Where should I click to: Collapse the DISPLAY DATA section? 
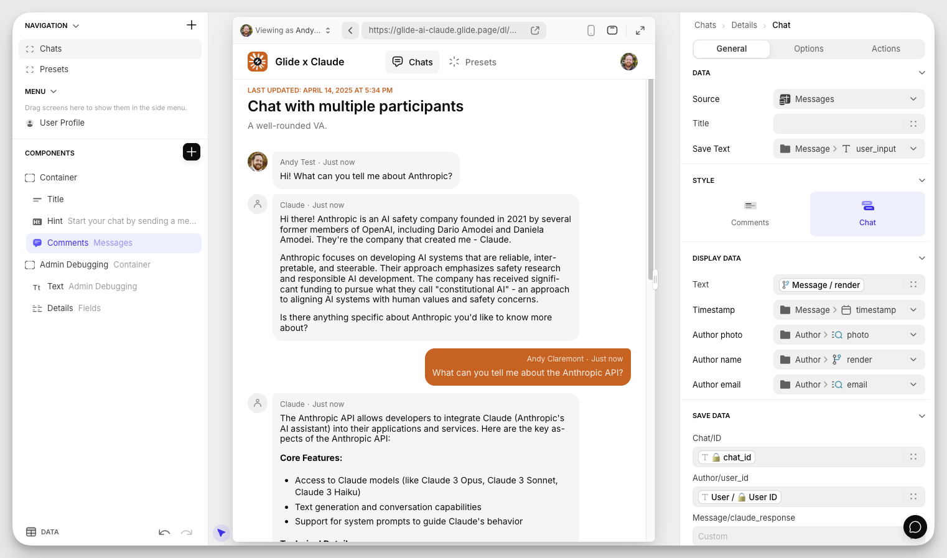tap(922, 258)
